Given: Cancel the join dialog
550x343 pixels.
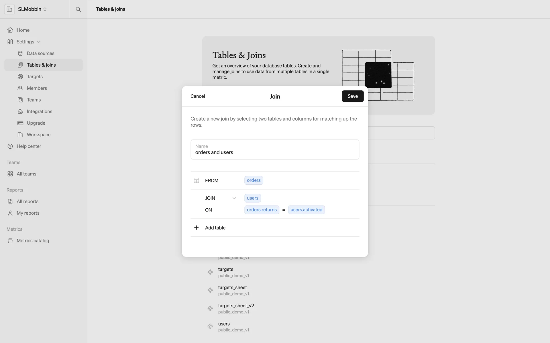Looking at the screenshot, I should [198, 96].
